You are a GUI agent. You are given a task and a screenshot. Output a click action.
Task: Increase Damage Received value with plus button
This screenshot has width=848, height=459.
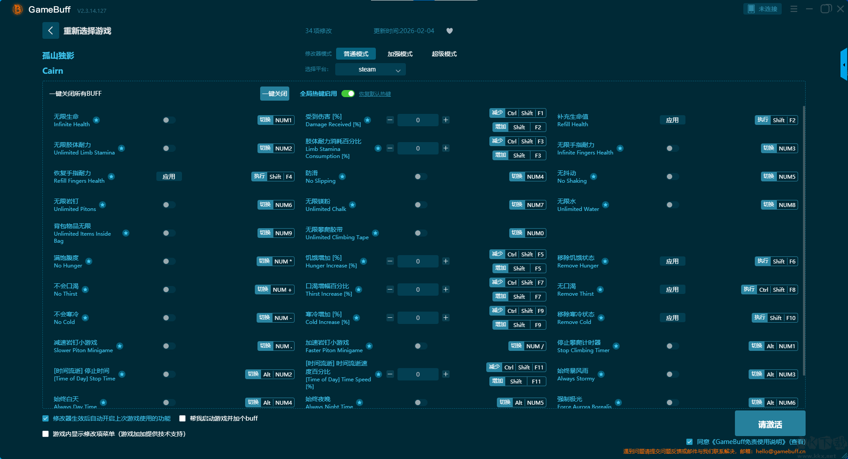click(x=446, y=120)
